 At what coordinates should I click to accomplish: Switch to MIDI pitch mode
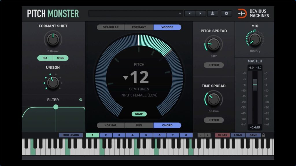(139, 125)
